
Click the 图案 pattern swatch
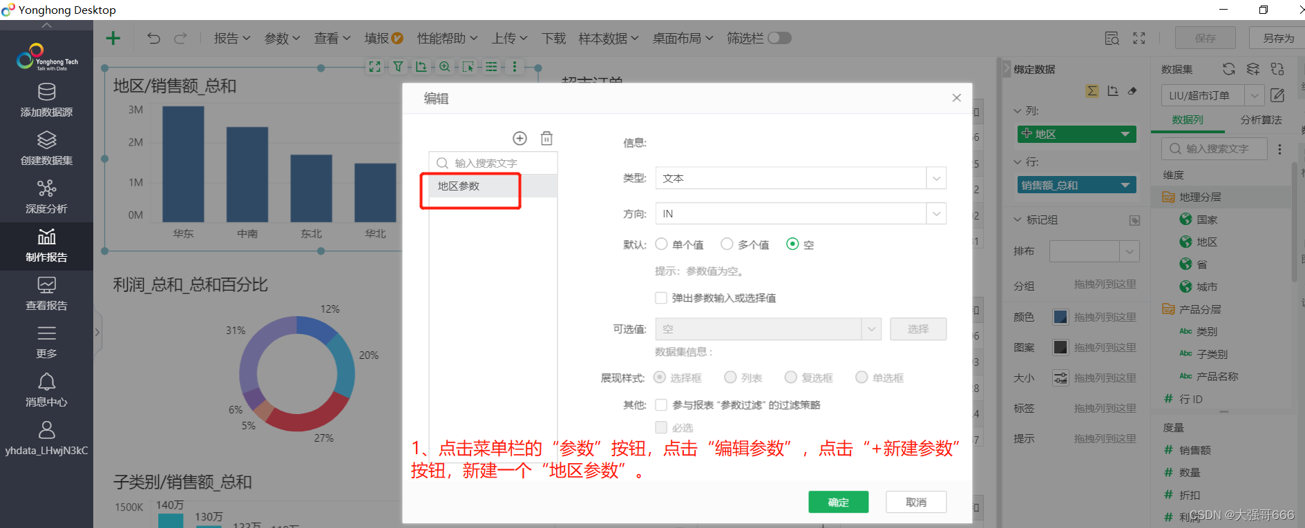click(1060, 347)
